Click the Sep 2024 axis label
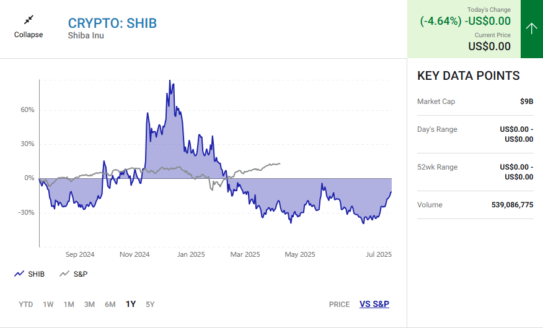The width and height of the screenshot is (543, 328). [x=80, y=254]
